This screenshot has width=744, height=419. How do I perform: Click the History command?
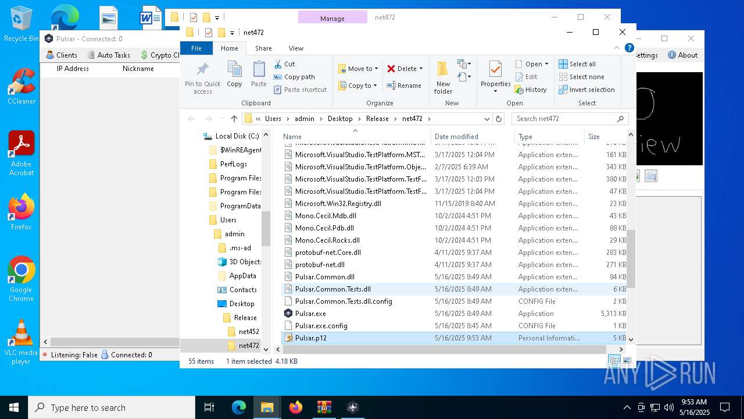click(x=531, y=90)
